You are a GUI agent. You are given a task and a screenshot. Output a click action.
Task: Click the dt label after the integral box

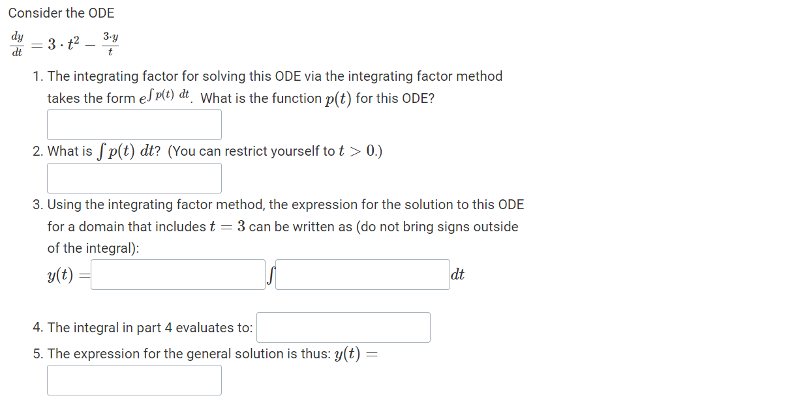(458, 274)
